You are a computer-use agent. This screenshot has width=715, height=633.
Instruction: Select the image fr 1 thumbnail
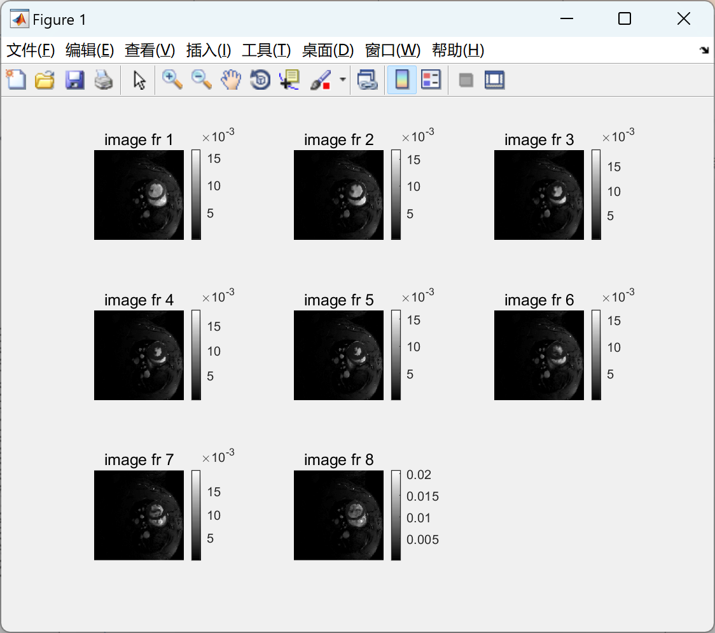pyautogui.click(x=139, y=195)
